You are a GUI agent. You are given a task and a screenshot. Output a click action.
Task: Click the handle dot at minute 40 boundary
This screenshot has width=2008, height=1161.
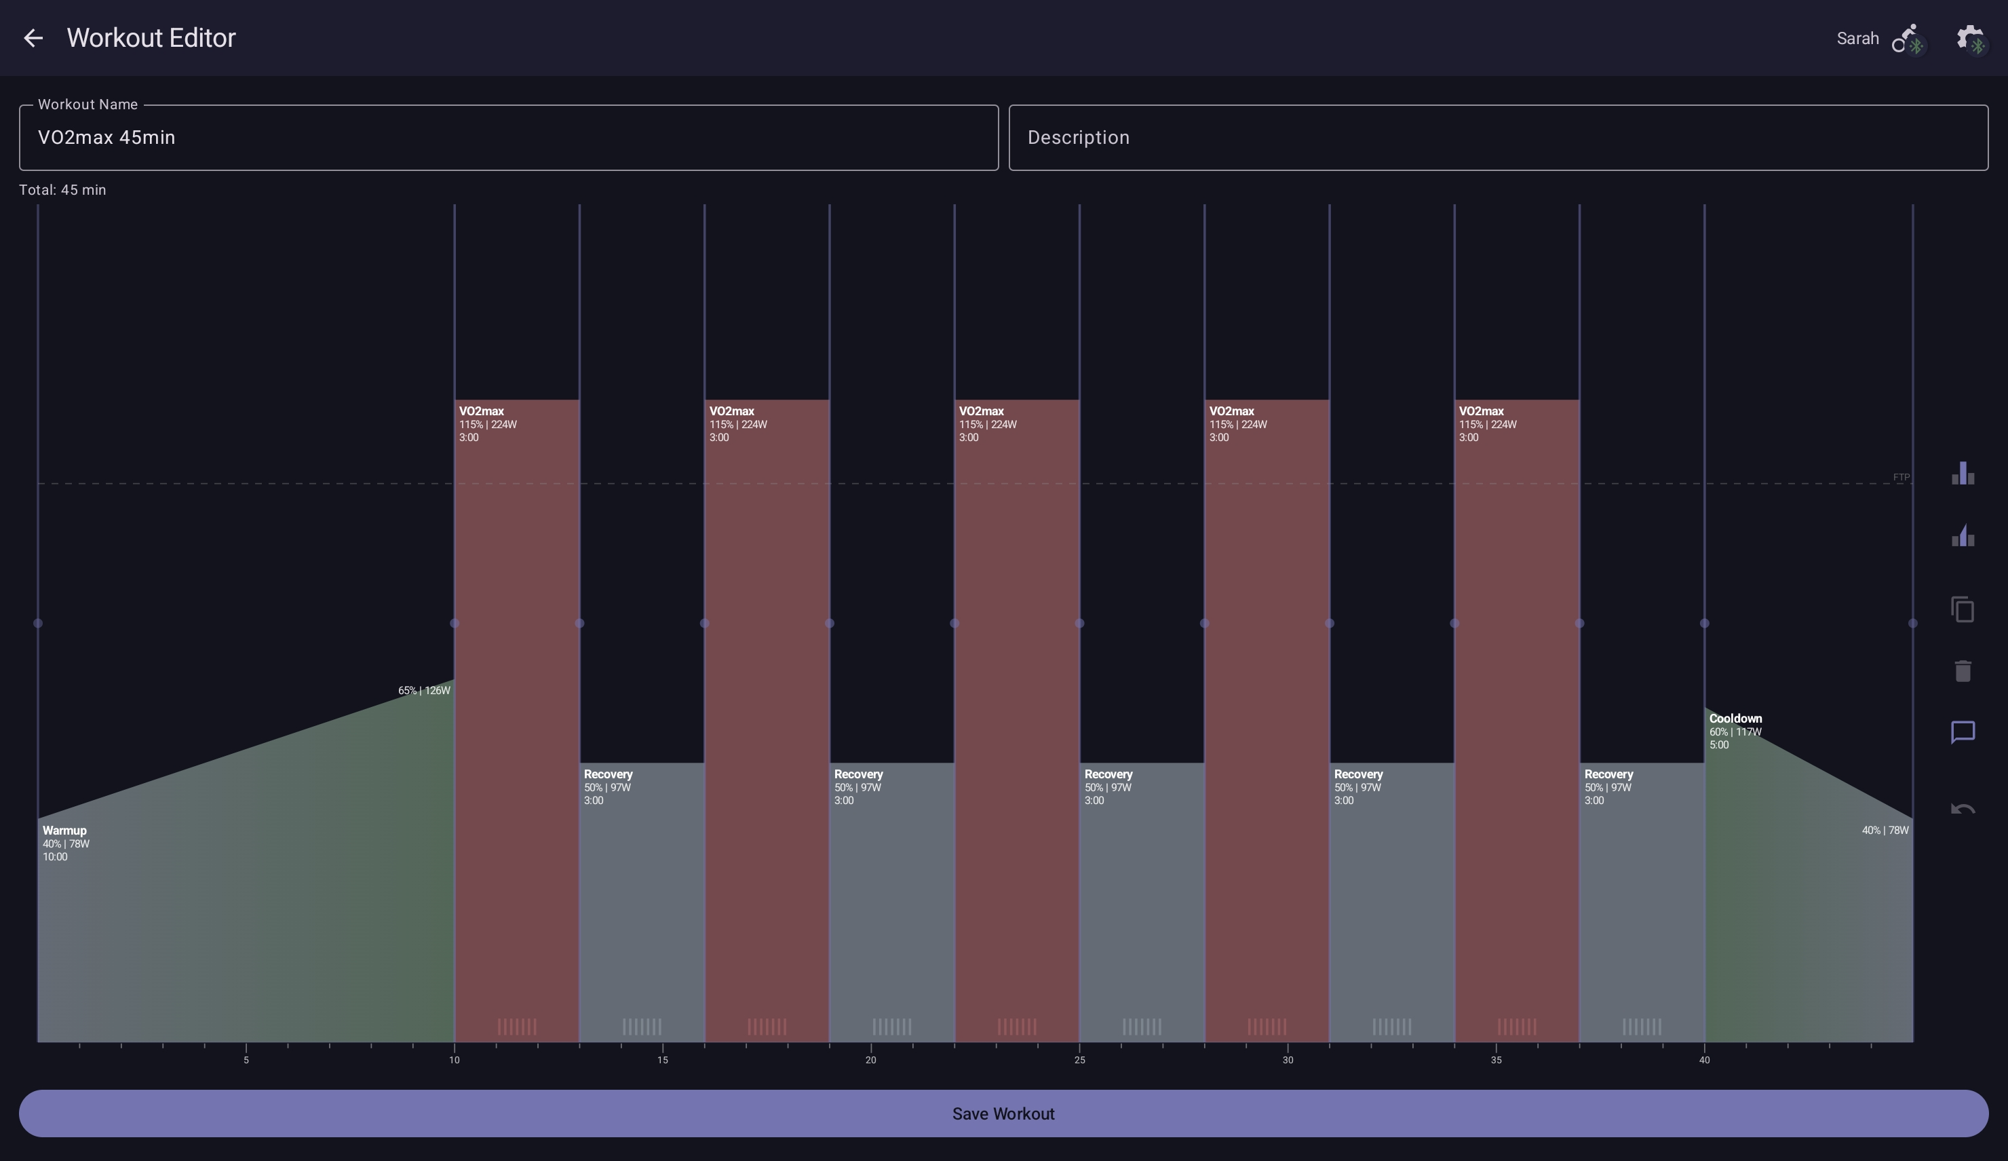pos(1704,623)
